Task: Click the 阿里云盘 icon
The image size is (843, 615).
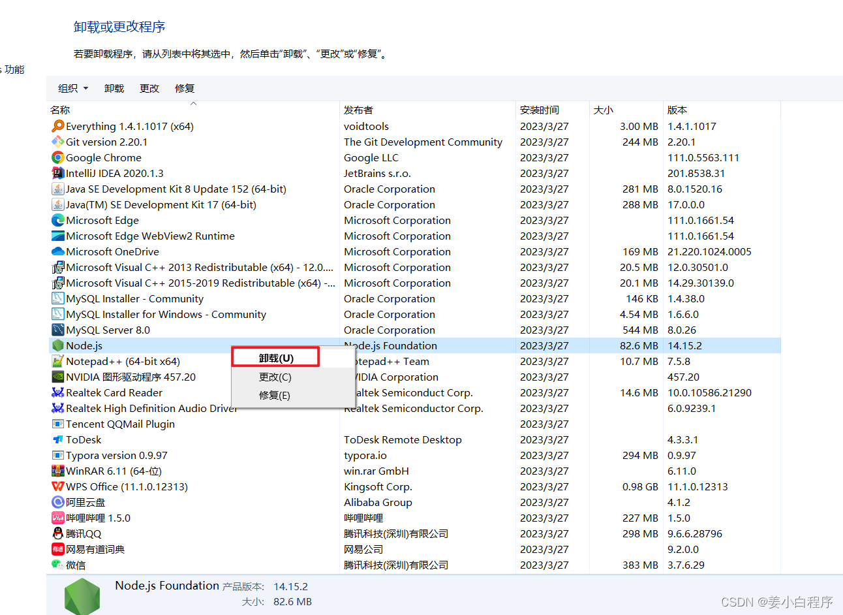Action: coord(58,502)
